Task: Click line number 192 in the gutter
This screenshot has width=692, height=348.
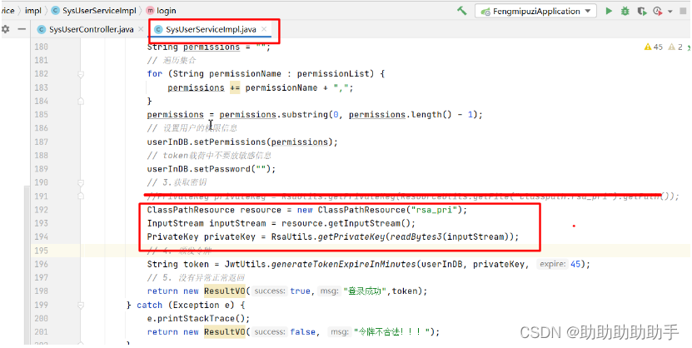Action: point(41,210)
